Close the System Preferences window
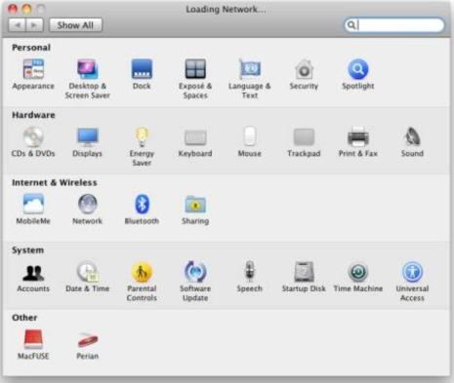The width and height of the screenshot is (454, 383). click(13, 9)
